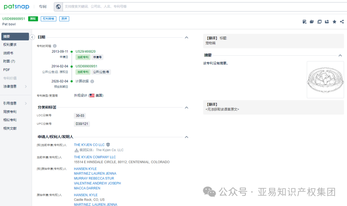
Task: Collapse the left sidebar with arrow button
Action: tap(32, 37)
